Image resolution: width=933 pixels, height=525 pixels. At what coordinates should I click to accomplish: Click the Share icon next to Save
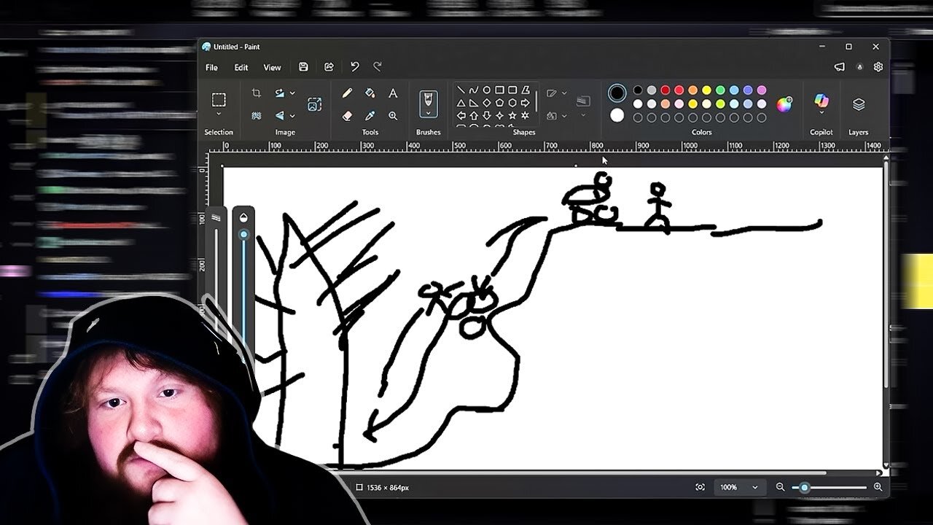tap(329, 67)
